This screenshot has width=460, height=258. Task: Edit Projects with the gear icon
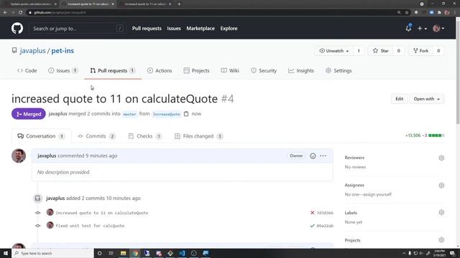(x=441, y=240)
